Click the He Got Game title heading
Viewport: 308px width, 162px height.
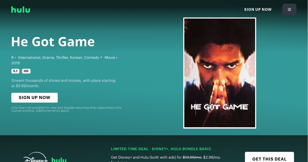(53, 42)
